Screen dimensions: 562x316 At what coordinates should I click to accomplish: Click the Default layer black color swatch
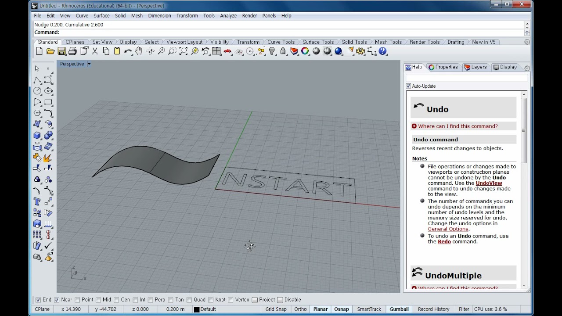[x=197, y=309]
